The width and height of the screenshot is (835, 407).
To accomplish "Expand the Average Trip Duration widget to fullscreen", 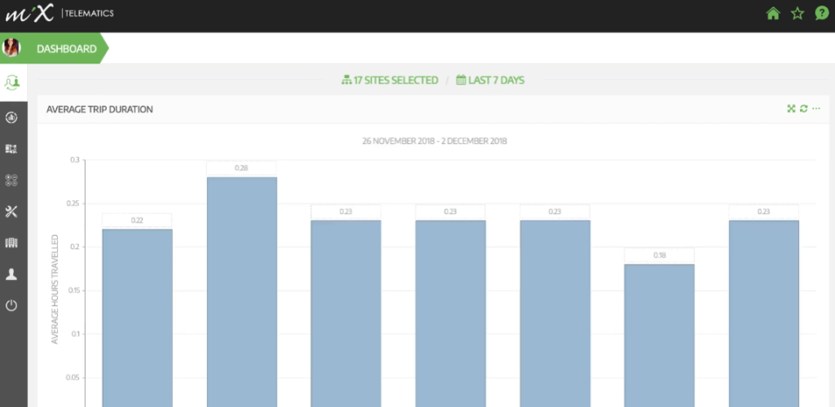I will (790, 108).
